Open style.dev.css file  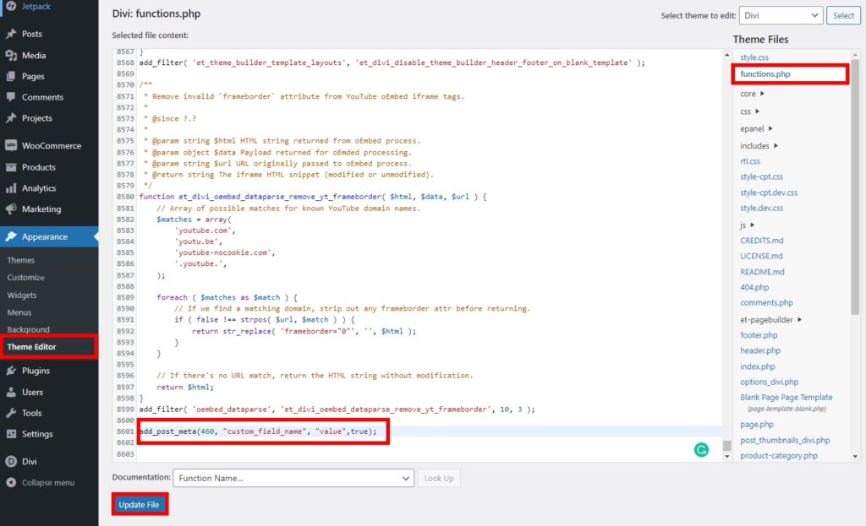click(x=762, y=208)
